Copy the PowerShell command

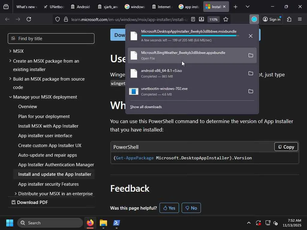[x=286, y=147]
